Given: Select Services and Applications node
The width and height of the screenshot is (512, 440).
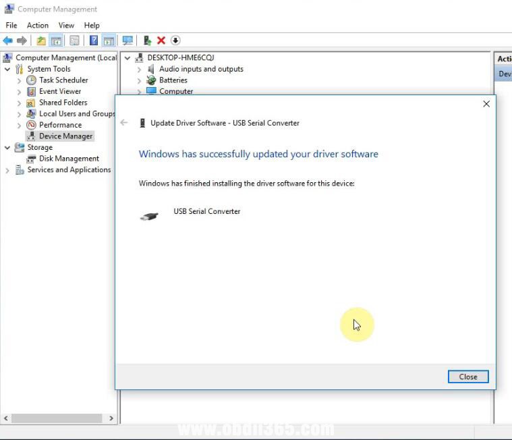Looking at the screenshot, I should (69, 169).
